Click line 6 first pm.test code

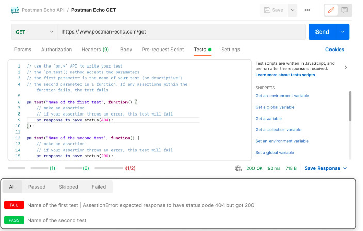point(82,102)
